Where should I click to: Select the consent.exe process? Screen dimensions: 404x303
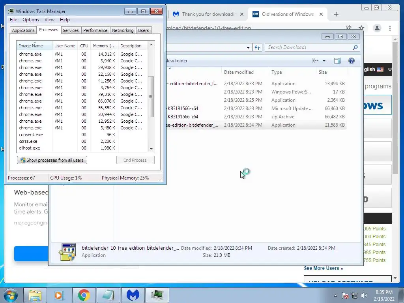(x=82, y=135)
